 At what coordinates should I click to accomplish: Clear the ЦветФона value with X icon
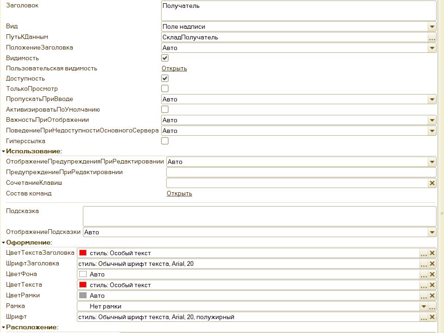[432, 274]
